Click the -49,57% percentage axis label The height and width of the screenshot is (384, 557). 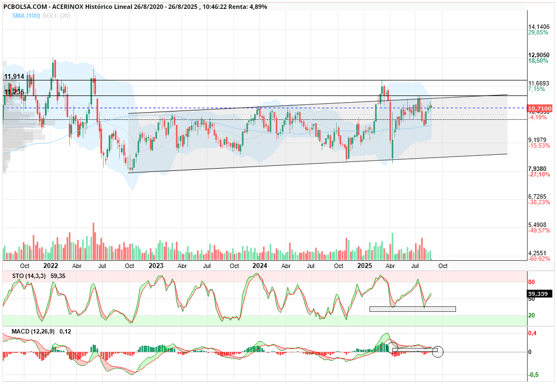click(x=539, y=230)
